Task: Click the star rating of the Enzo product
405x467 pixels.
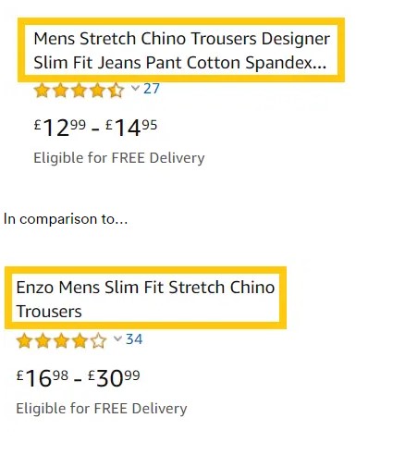Action: (x=61, y=341)
